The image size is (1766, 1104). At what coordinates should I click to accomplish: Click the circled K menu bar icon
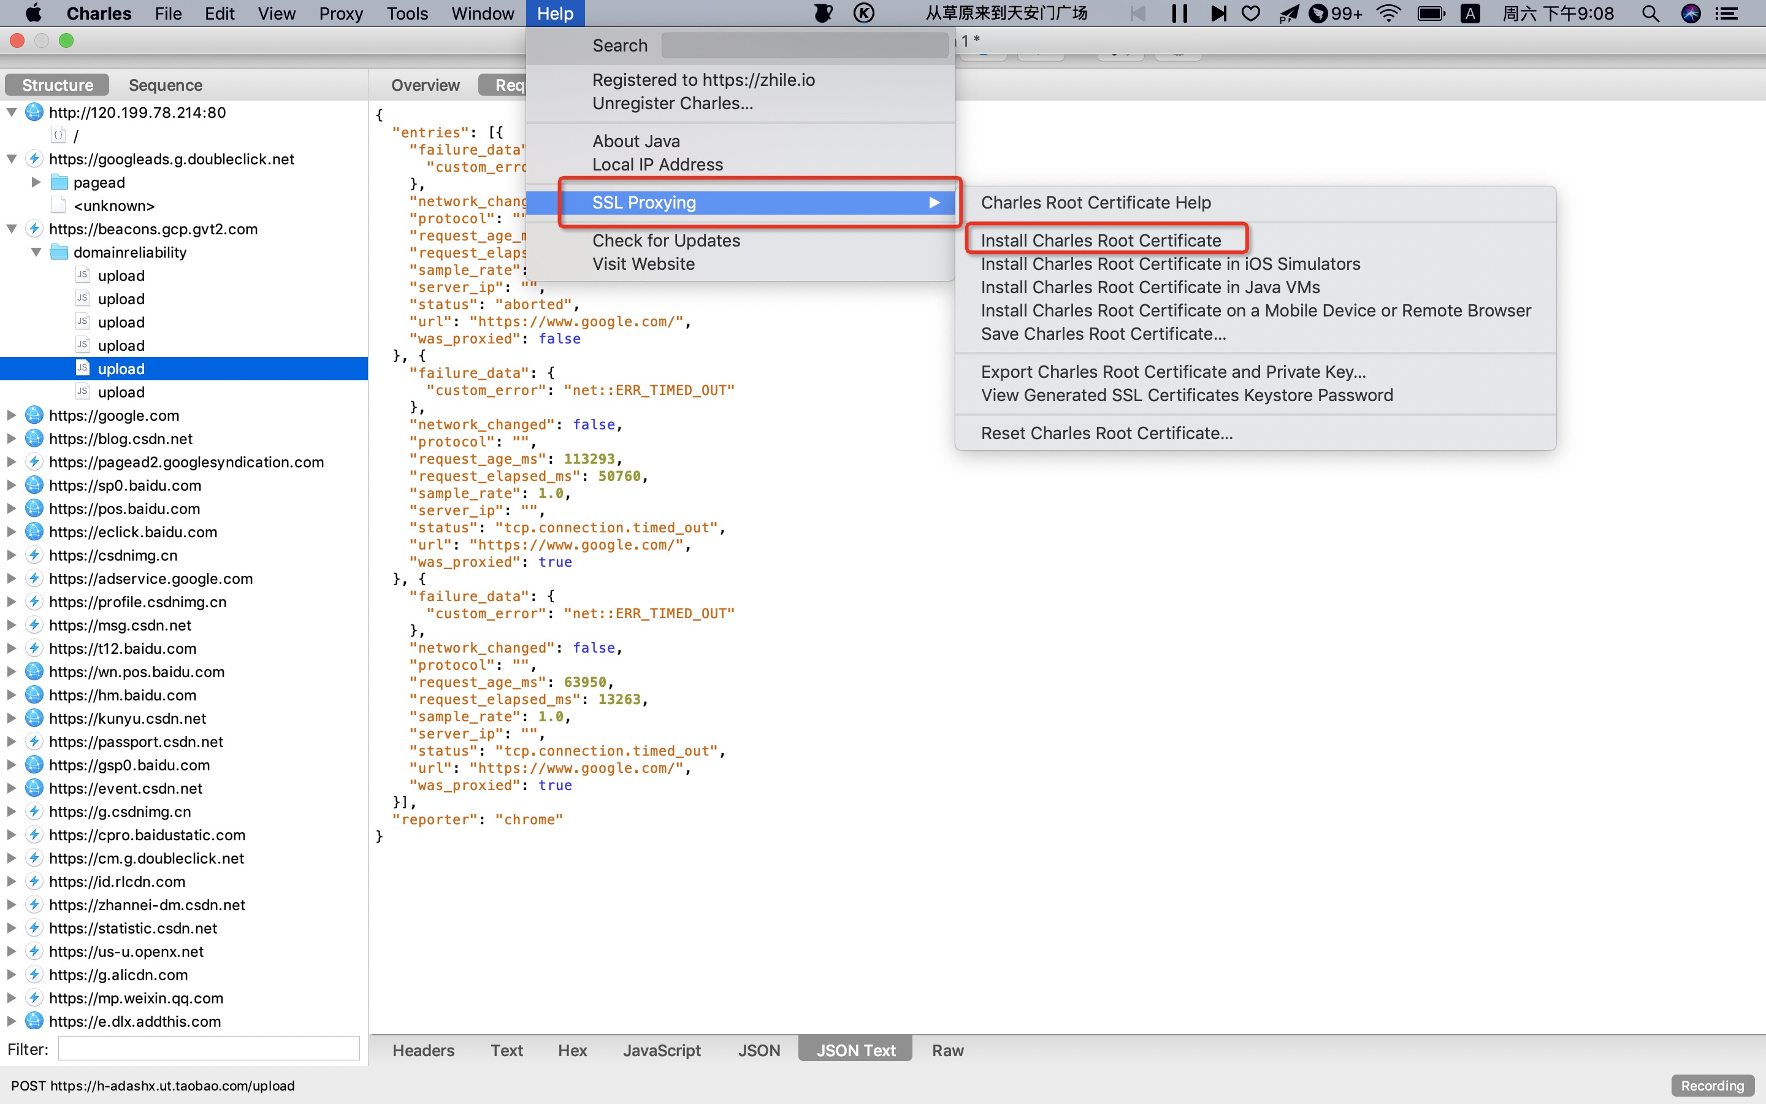click(863, 13)
